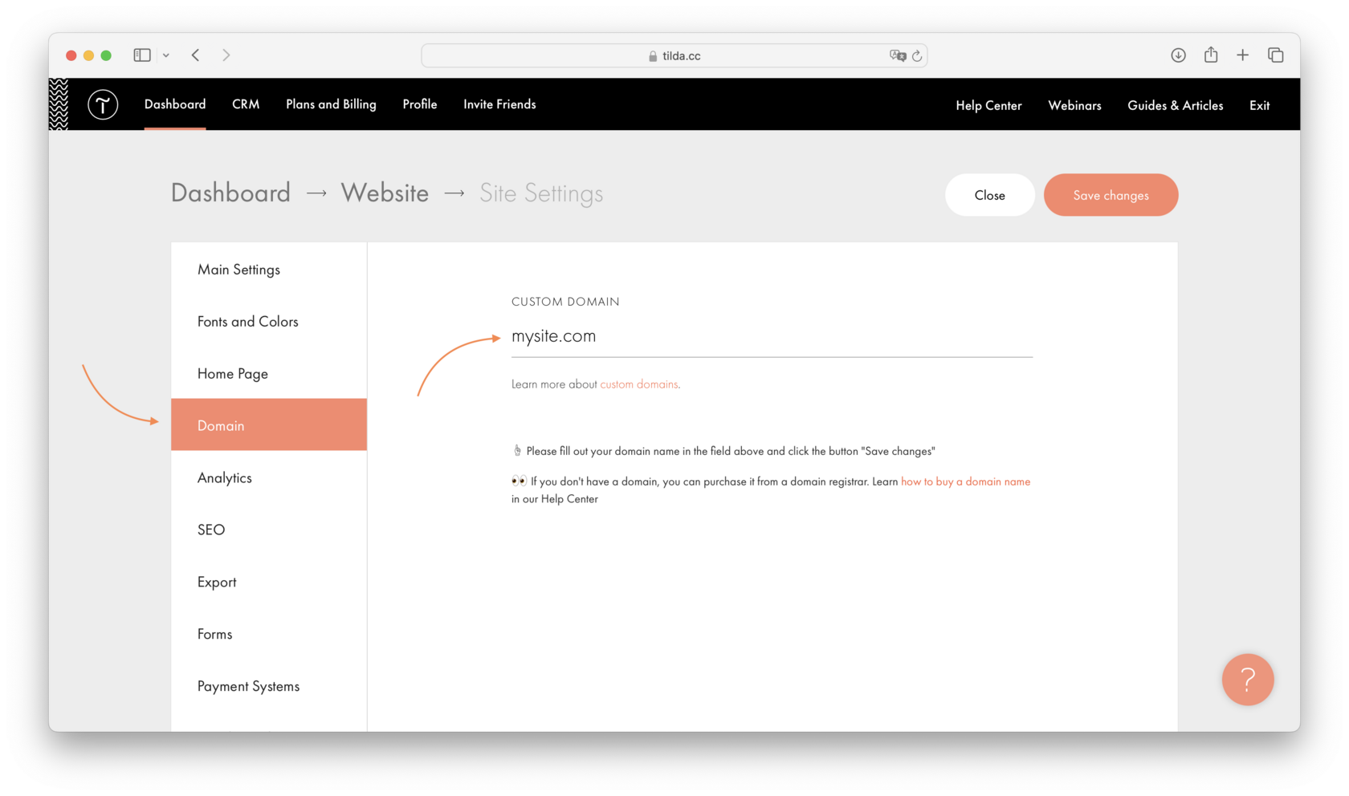Reload the page using the refresh icon

coord(917,55)
